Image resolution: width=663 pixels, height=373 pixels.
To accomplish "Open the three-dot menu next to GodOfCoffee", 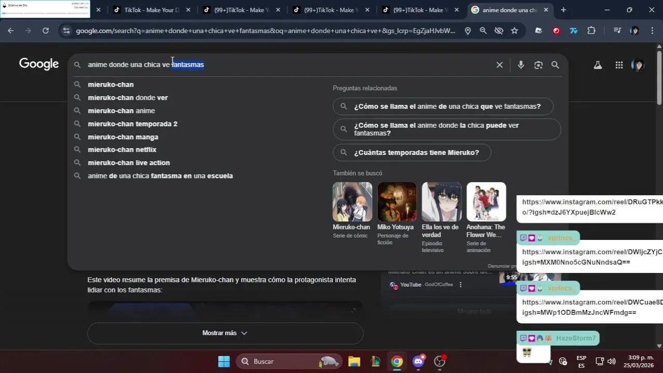I will (x=460, y=284).
